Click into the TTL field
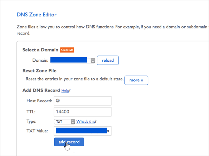This screenshot has width=209, height=156. (83, 112)
